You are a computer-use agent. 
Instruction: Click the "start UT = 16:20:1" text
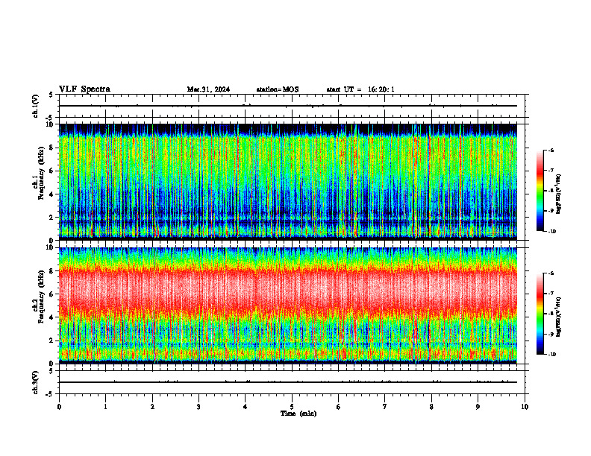click(360, 89)
